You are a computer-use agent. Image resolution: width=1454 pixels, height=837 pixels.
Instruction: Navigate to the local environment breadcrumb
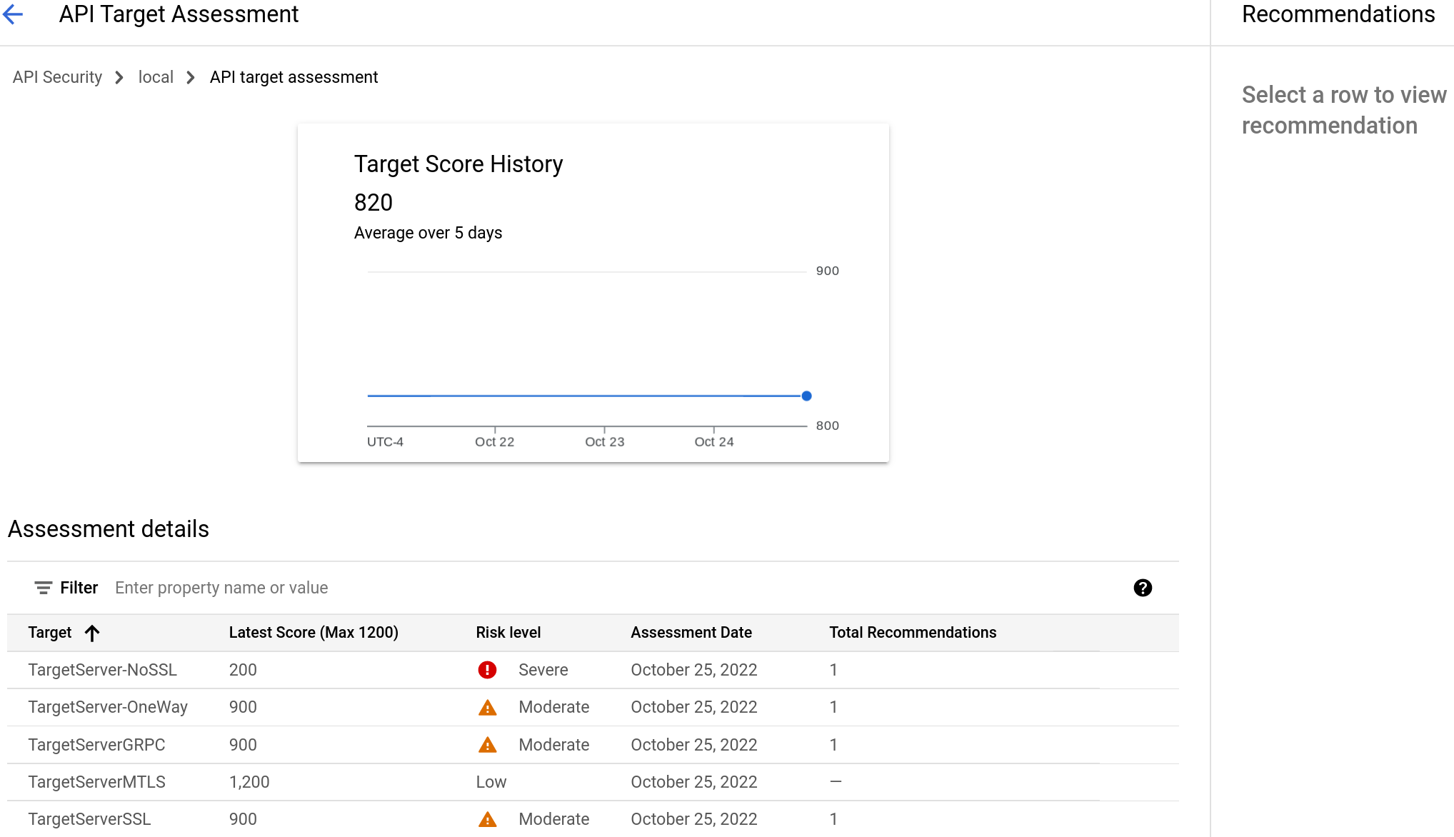[x=156, y=77]
